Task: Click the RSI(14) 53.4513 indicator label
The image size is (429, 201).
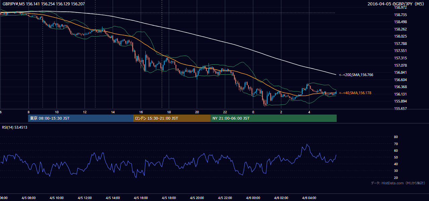Action: point(15,127)
